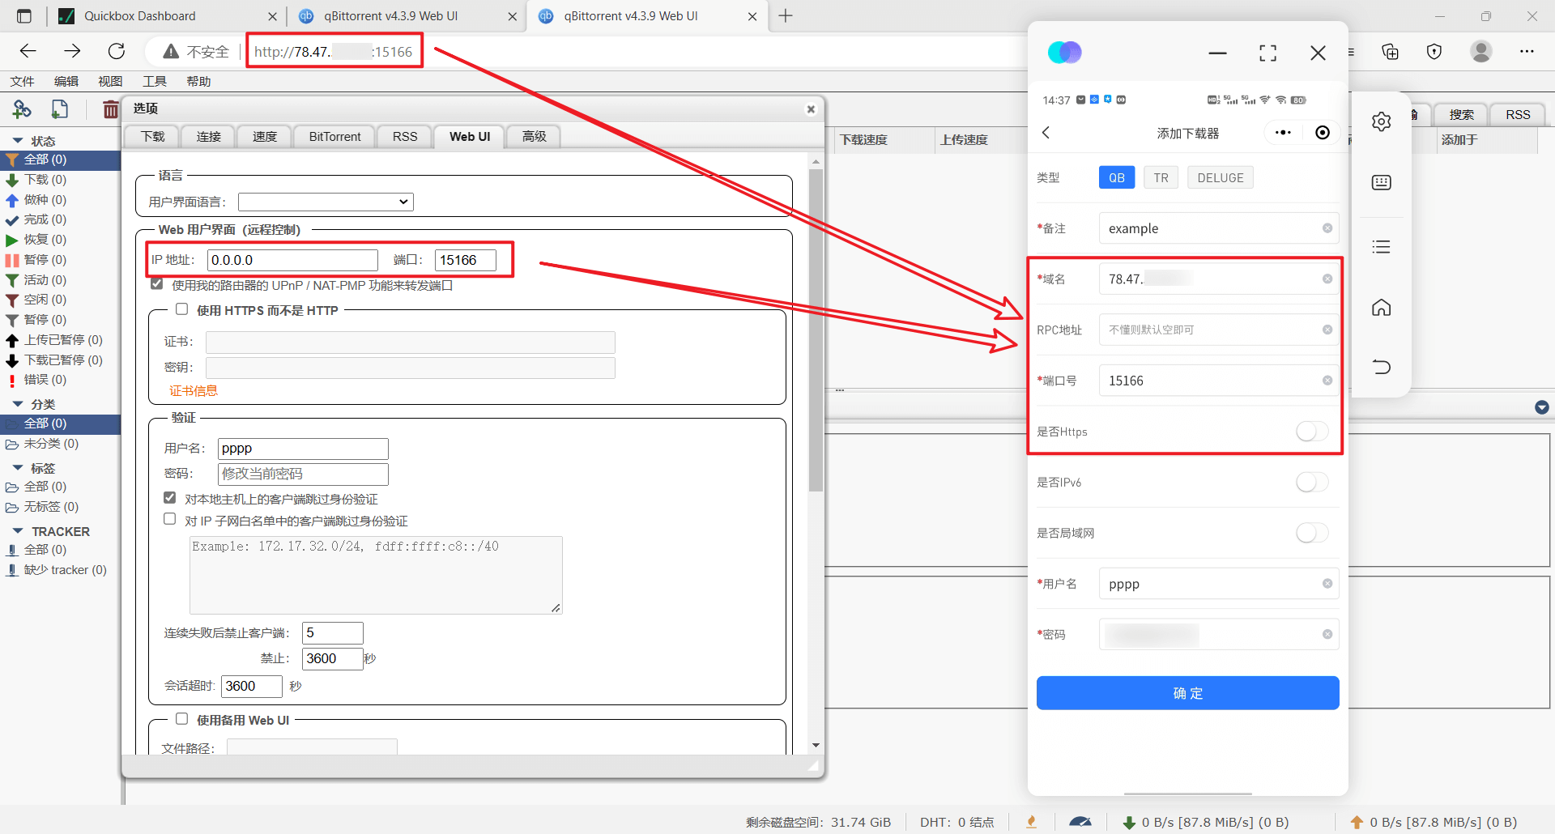Clear the 域名 field with its x icon
Screen dimensions: 1555x834
point(1327,279)
